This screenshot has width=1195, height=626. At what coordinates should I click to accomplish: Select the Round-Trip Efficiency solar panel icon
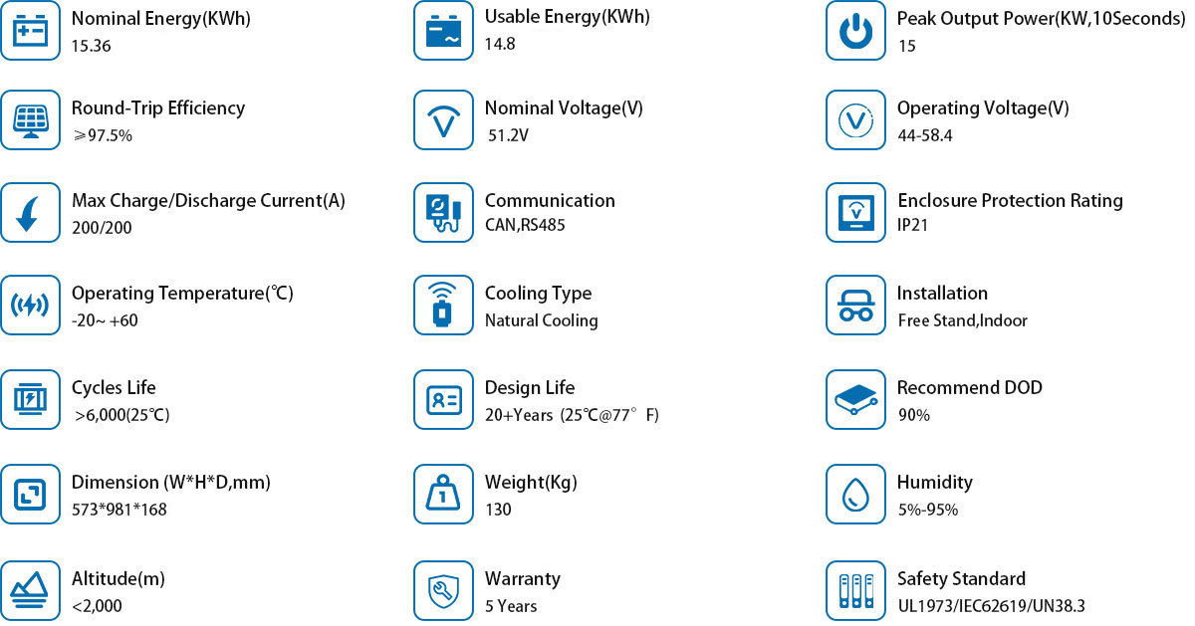(30, 120)
